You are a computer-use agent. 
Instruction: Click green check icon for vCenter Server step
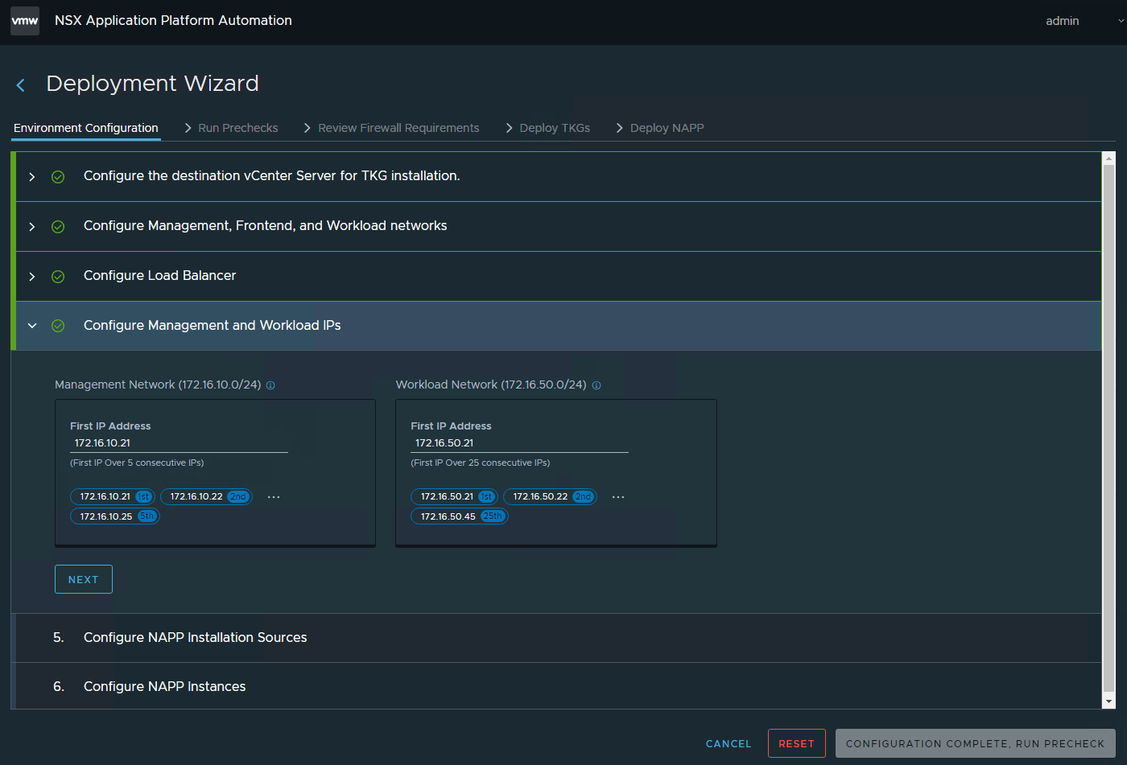[58, 177]
